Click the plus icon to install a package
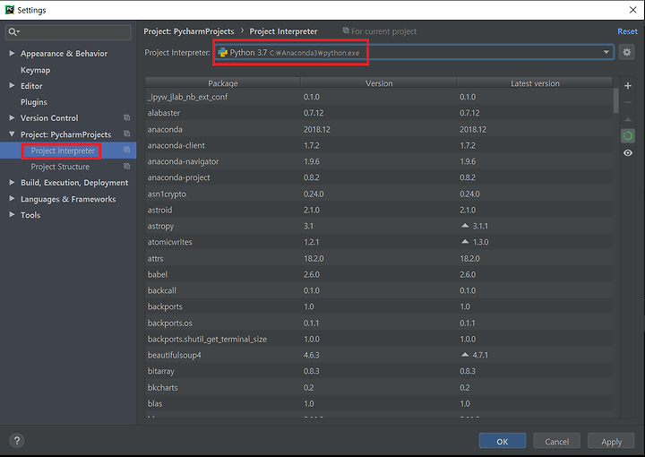 click(x=628, y=85)
